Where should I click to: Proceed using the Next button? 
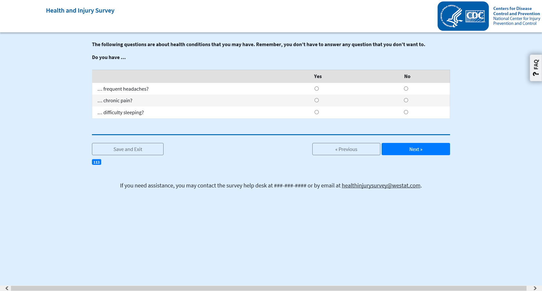[416, 149]
